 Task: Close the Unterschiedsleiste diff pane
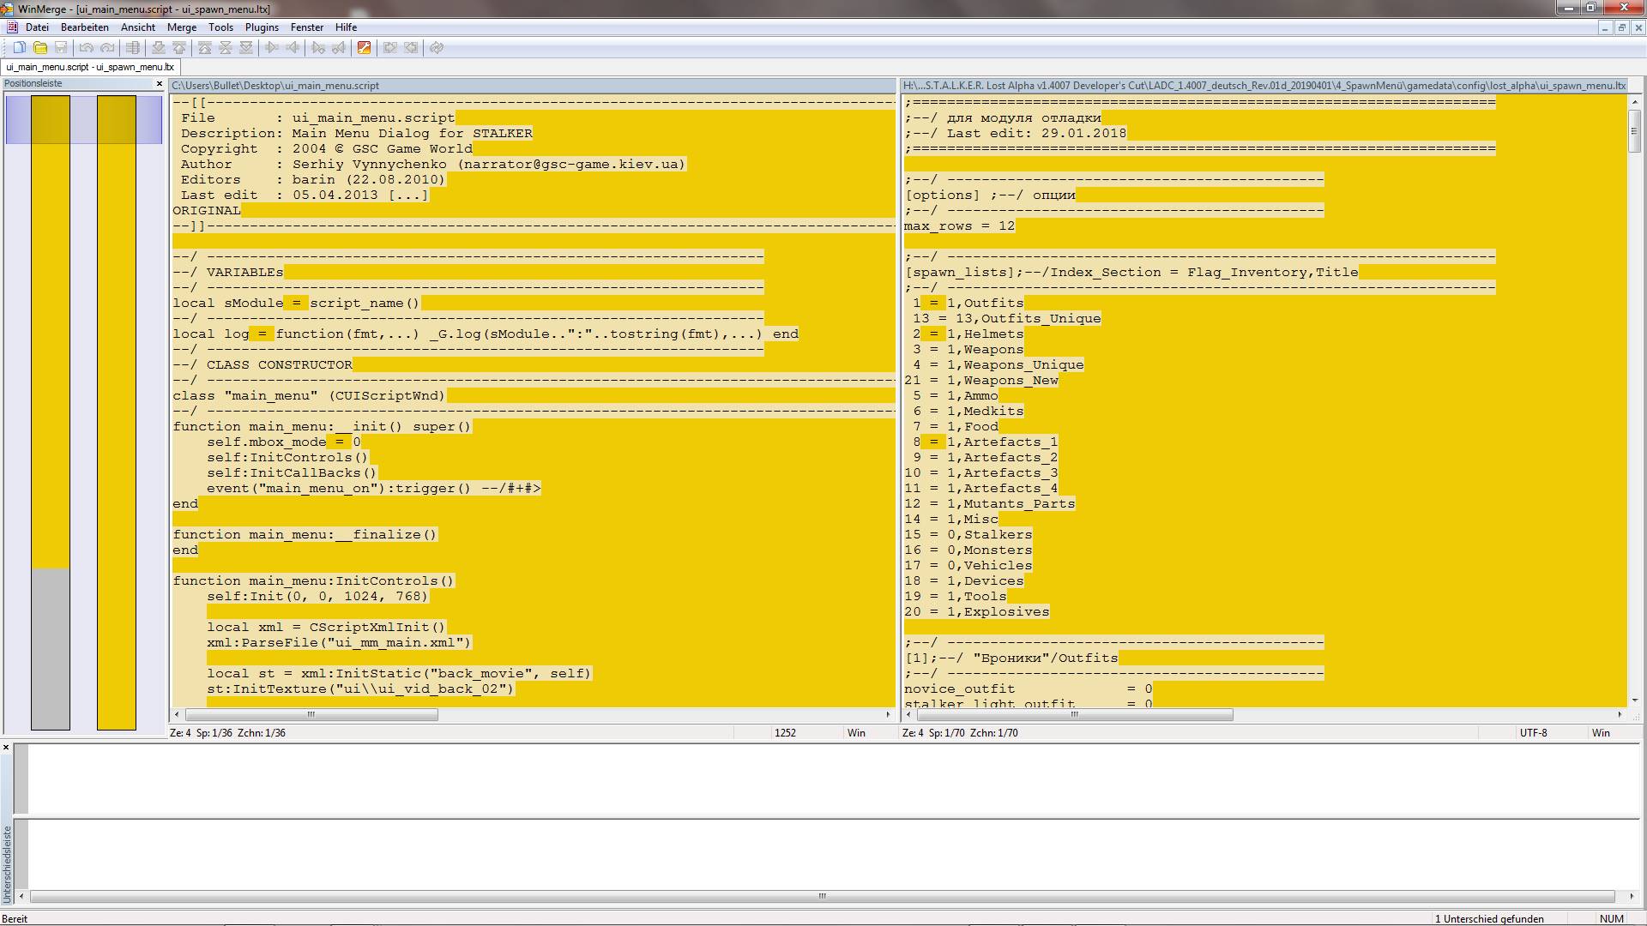click(x=6, y=748)
